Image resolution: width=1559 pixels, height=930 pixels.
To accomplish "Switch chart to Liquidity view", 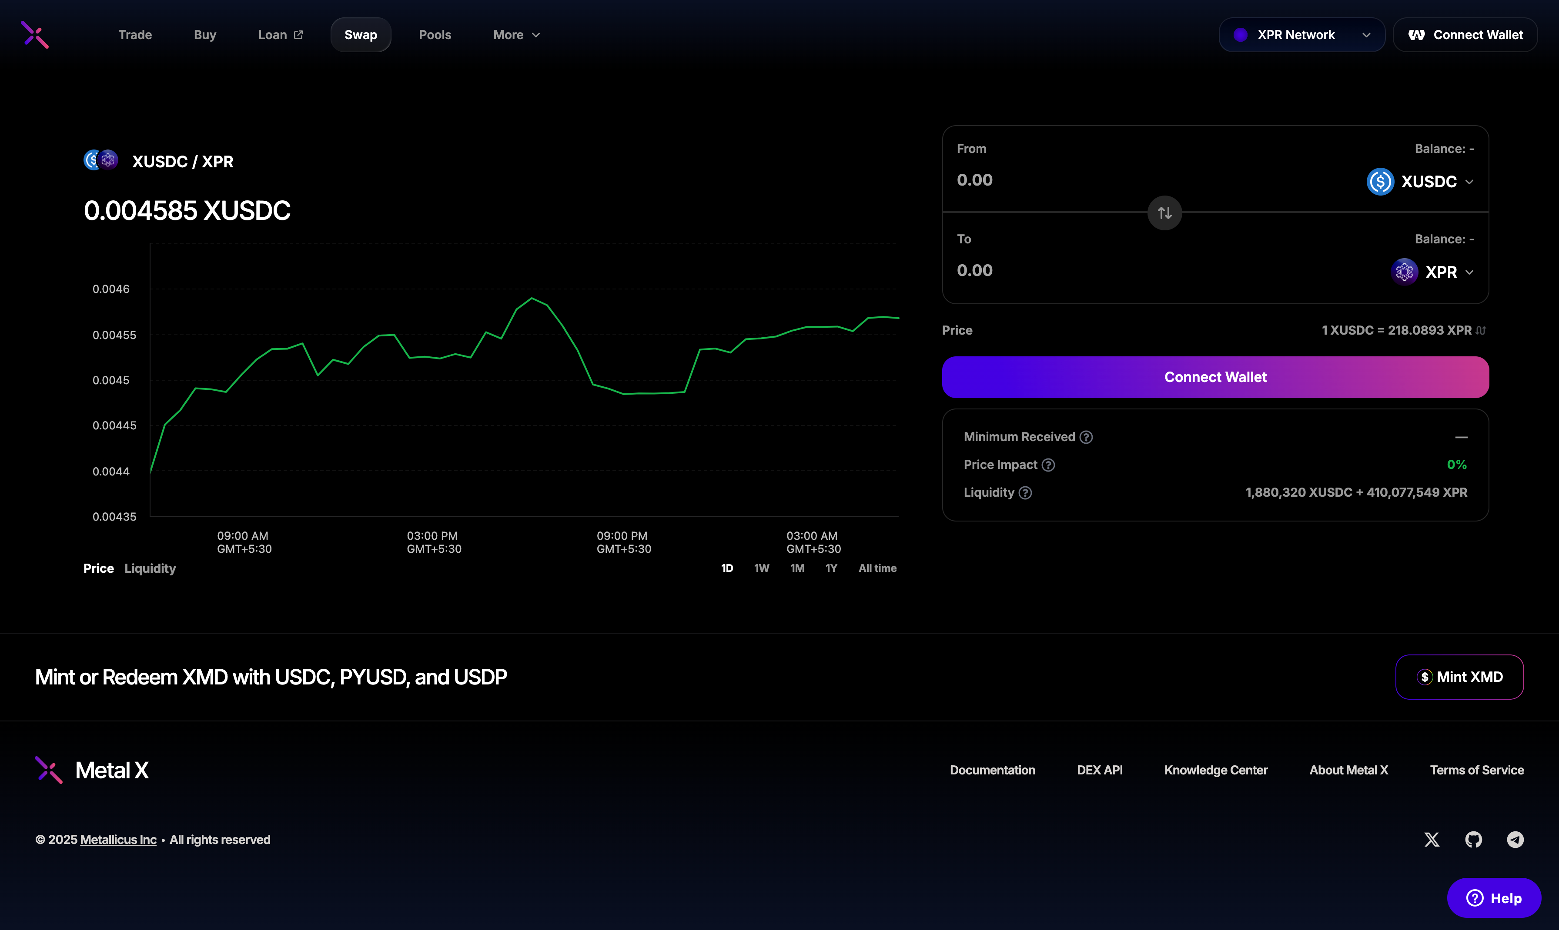I will pos(150,568).
